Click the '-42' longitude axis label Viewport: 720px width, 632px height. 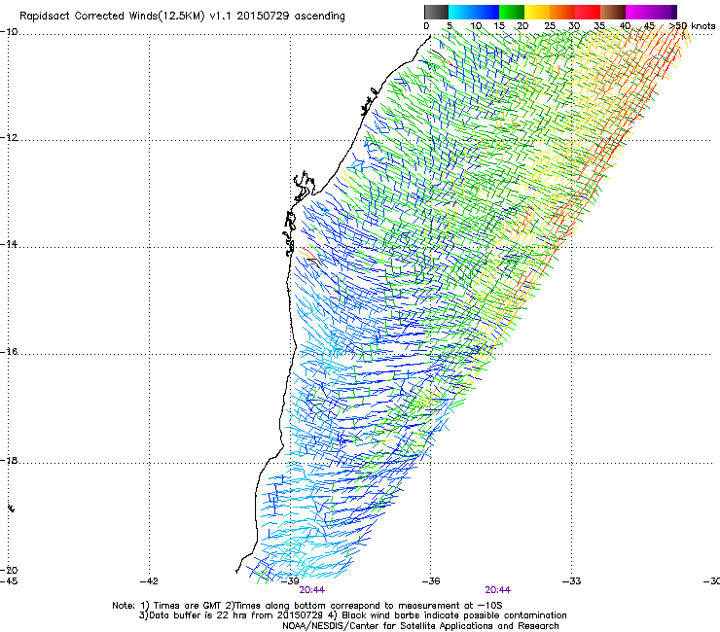(149, 581)
